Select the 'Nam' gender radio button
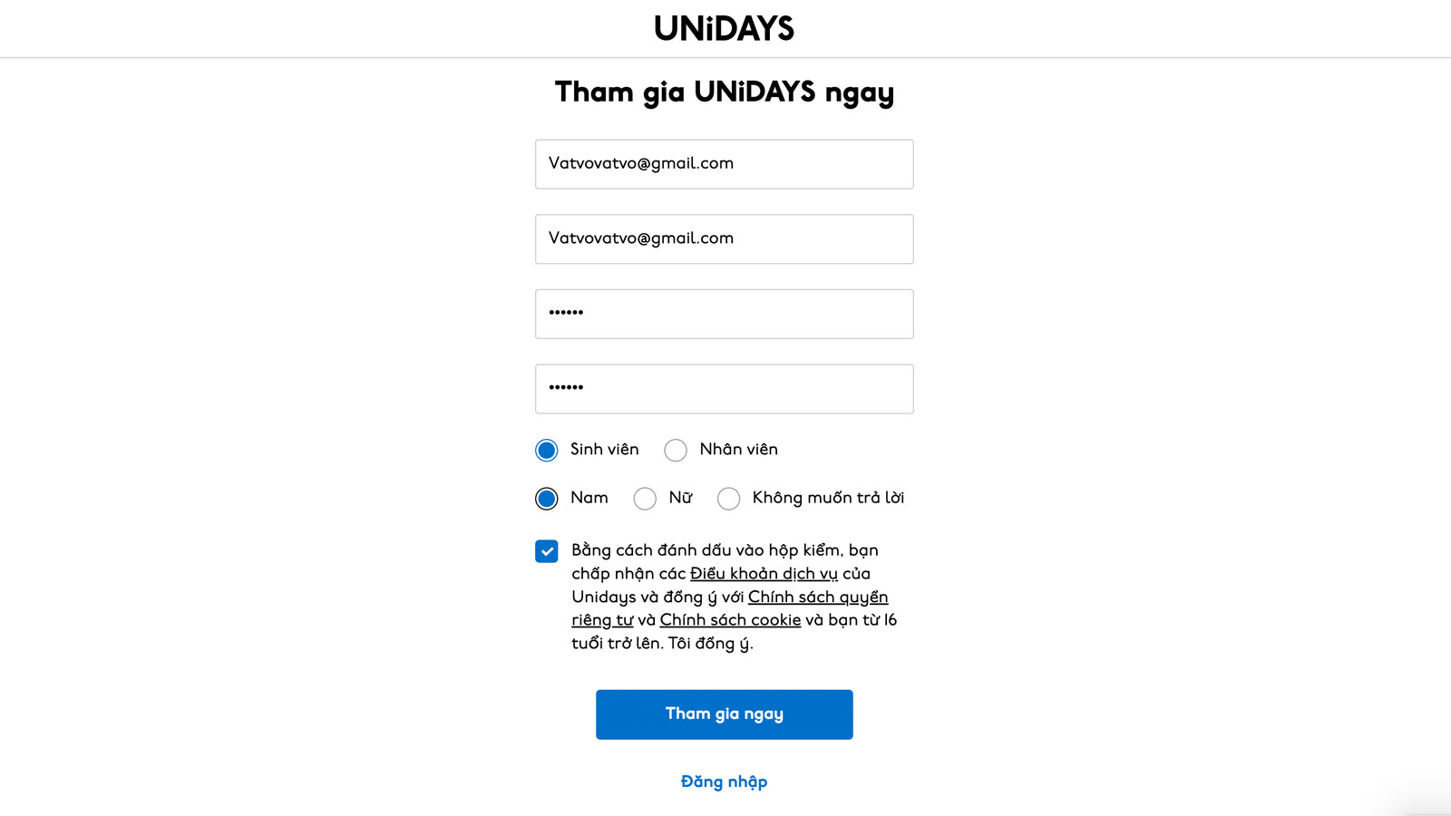Image resolution: width=1451 pixels, height=816 pixels. click(547, 499)
